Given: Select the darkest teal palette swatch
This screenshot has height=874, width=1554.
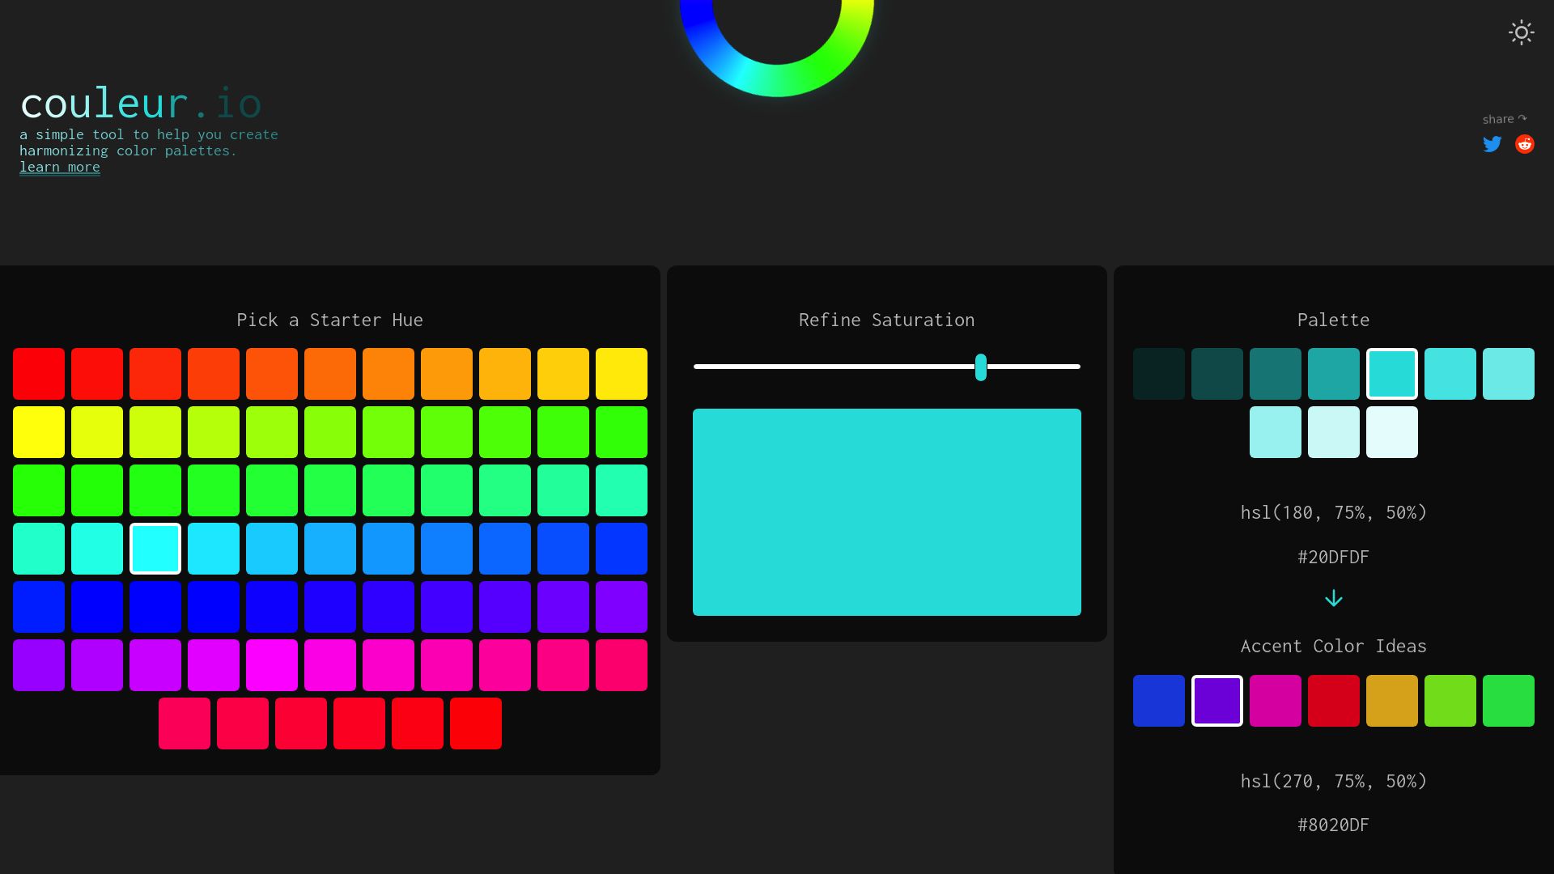Looking at the screenshot, I should pos(1159,374).
